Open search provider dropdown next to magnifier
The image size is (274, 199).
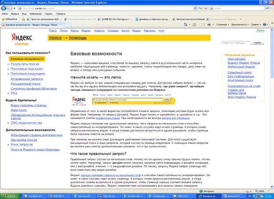coord(271,8)
